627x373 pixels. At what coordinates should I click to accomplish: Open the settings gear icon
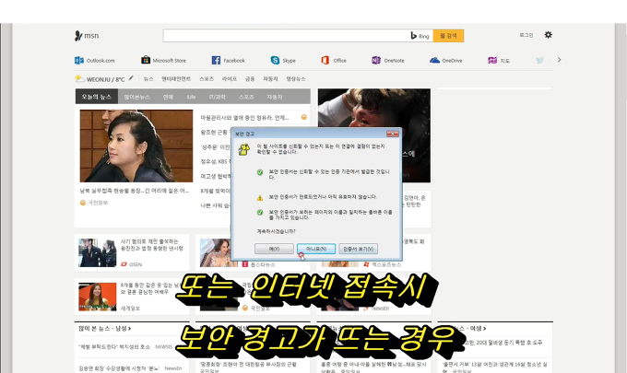(x=549, y=35)
